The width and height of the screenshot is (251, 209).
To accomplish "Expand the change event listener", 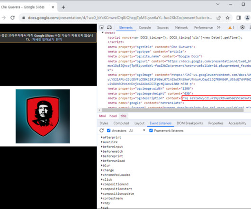I will click(x=102, y=170).
